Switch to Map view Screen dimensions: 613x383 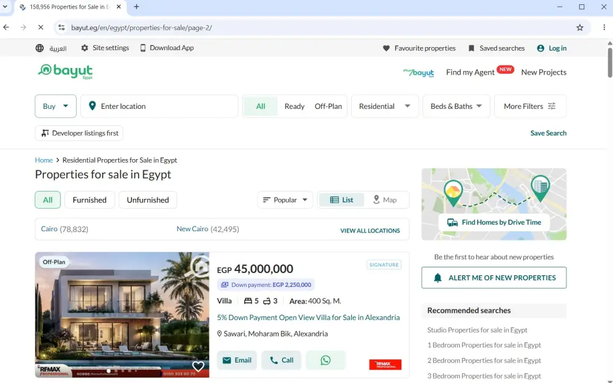coord(385,199)
